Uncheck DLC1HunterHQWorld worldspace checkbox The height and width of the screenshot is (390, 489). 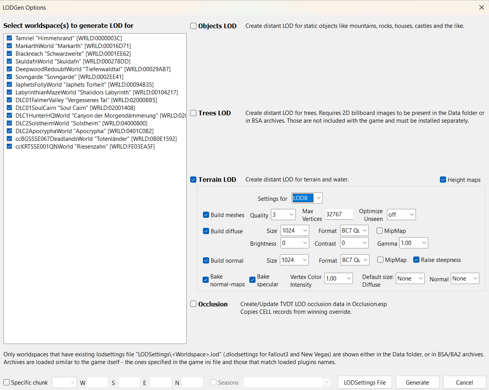[x=9, y=115]
